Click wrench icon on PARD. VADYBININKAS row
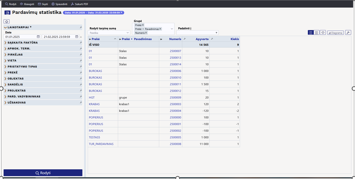This screenshot has height=179, width=355. [x=81, y=97]
